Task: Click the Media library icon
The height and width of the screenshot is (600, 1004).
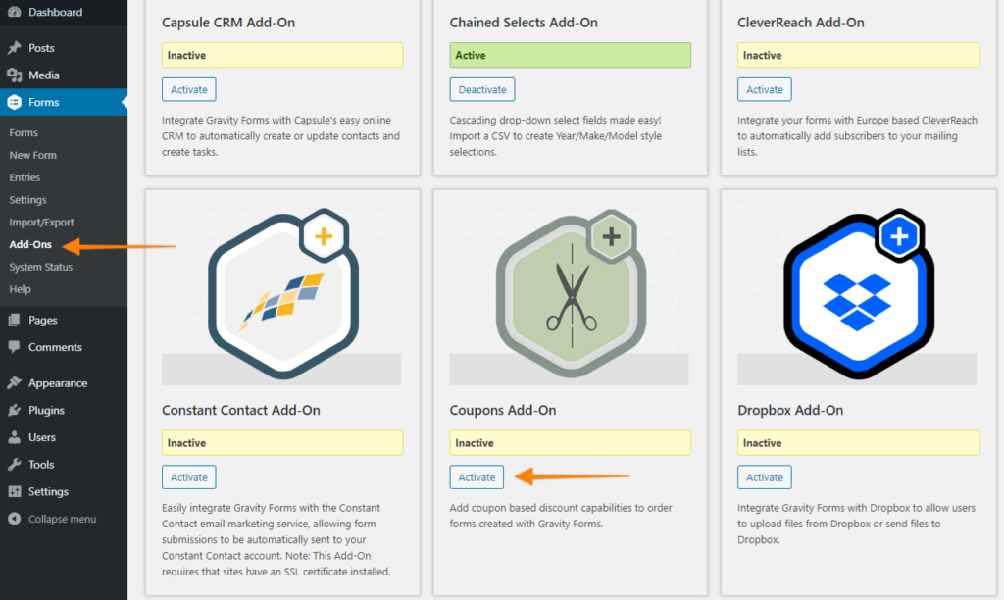Action: coord(14,75)
